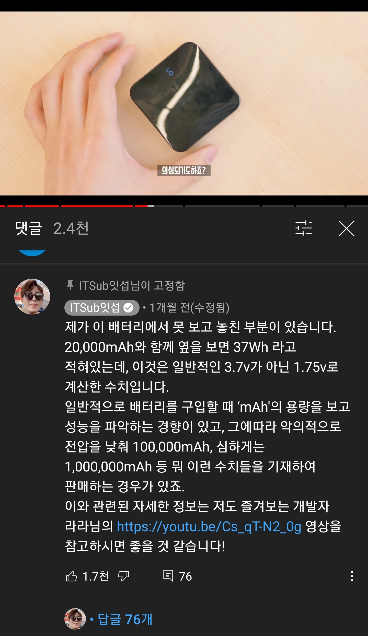The width and height of the screenshot is (368, 636).
Task: Open the comment's three-dot options menu
Action: click(x=352, y=576)
